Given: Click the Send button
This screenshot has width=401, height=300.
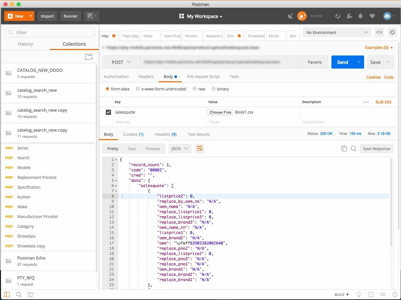Looking at the screenshot, I should point(342,62).
